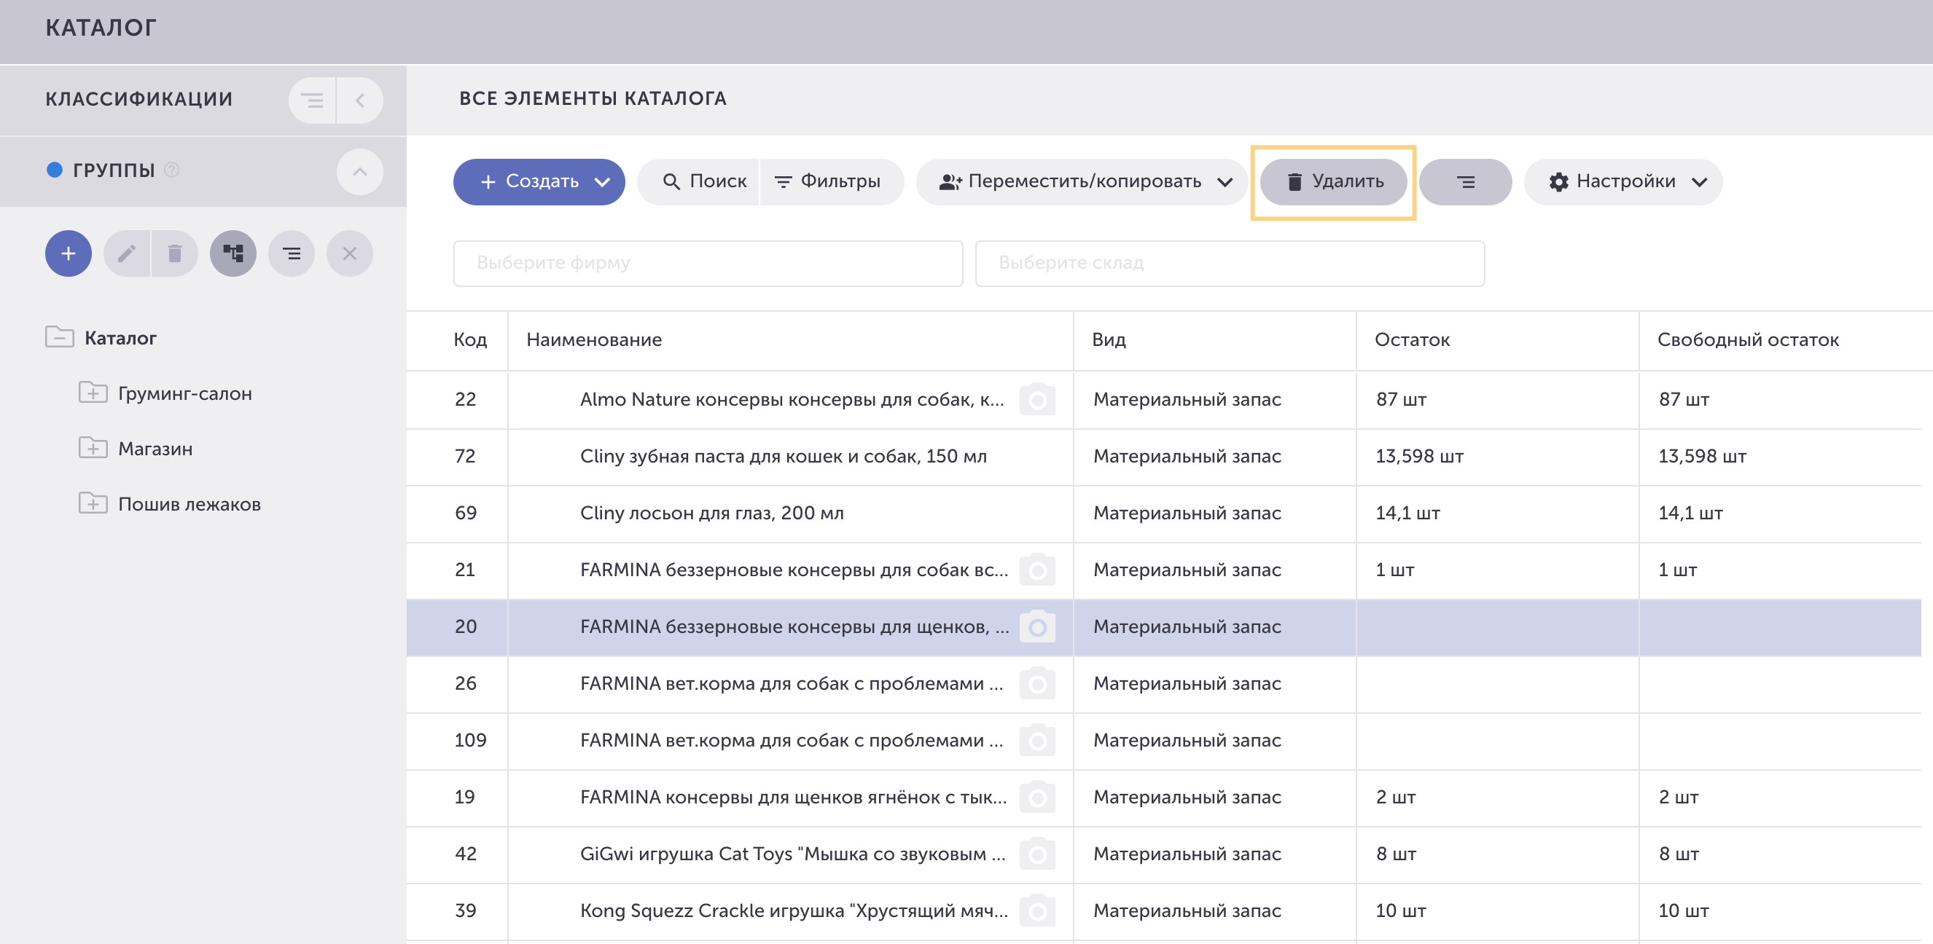Open photo icon of code 20 FARMINA row

coord(1037,627)
